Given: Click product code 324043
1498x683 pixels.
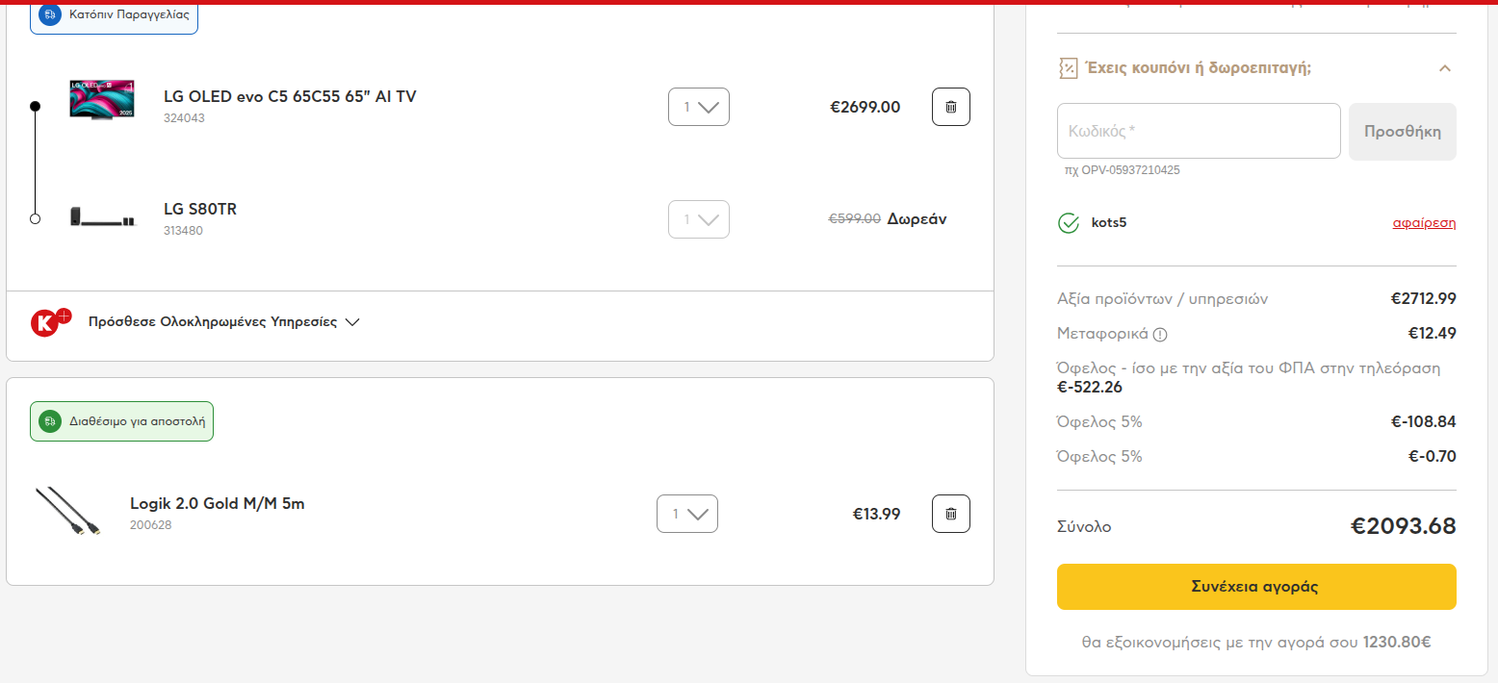Looking at the screenshot, I should tap(184, 118).
